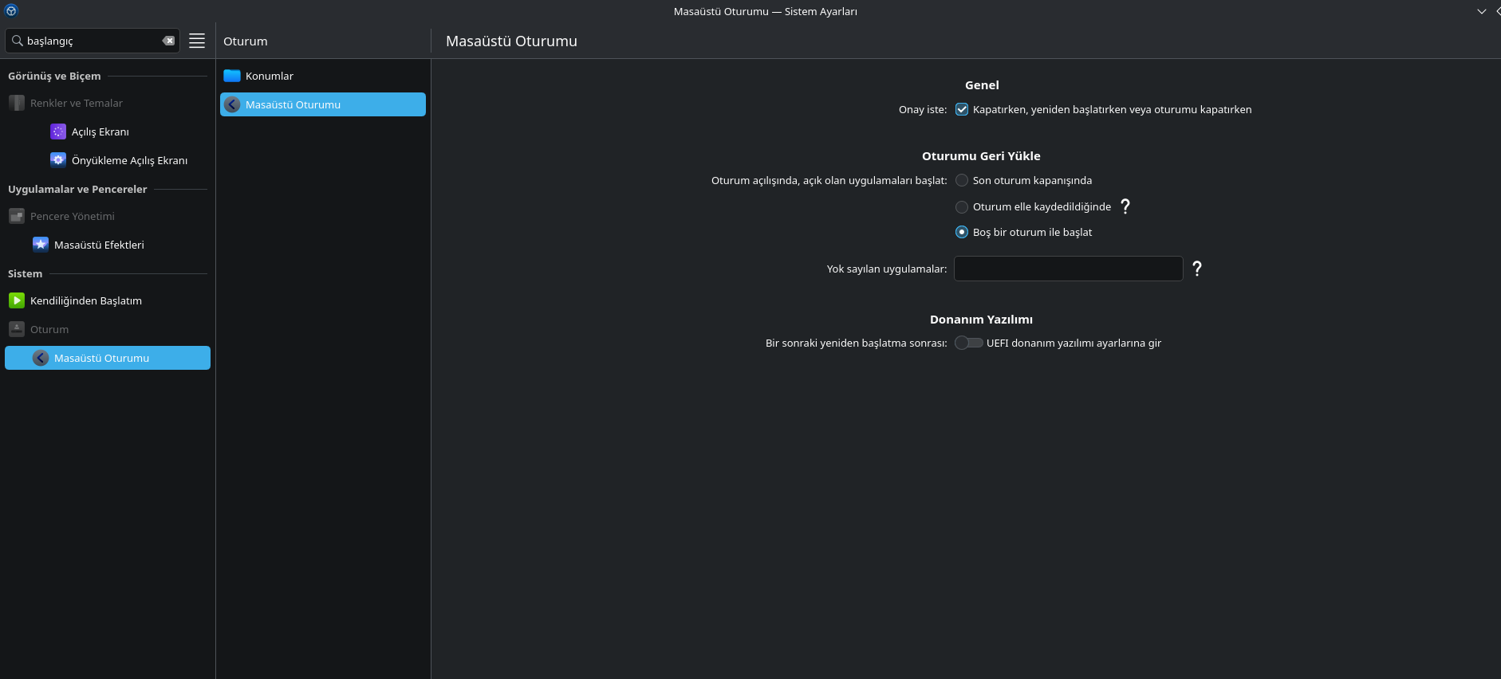Click the Oturum column header
1501x679 pixels.
tap(246, 41)
